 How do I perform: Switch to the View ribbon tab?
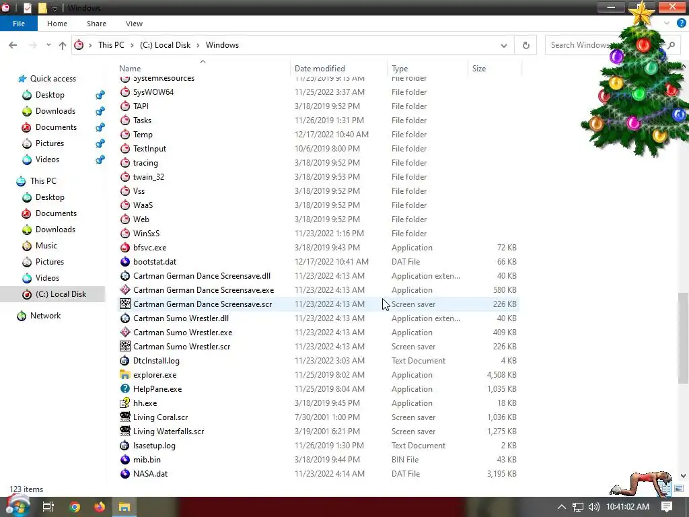134,24
